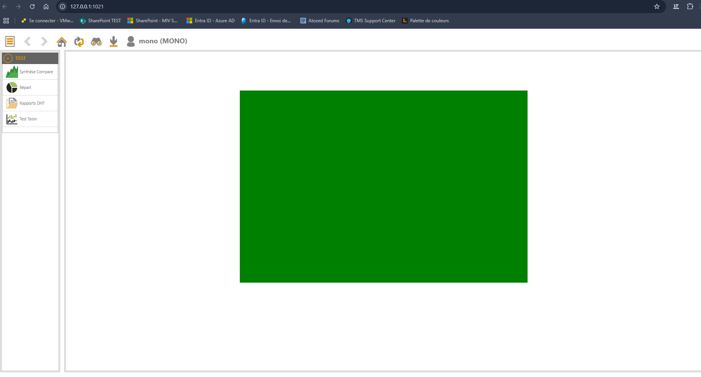Bookmark this page with the star icon
Viewport: 701px width, 377px height.
[x=657, y=7]
